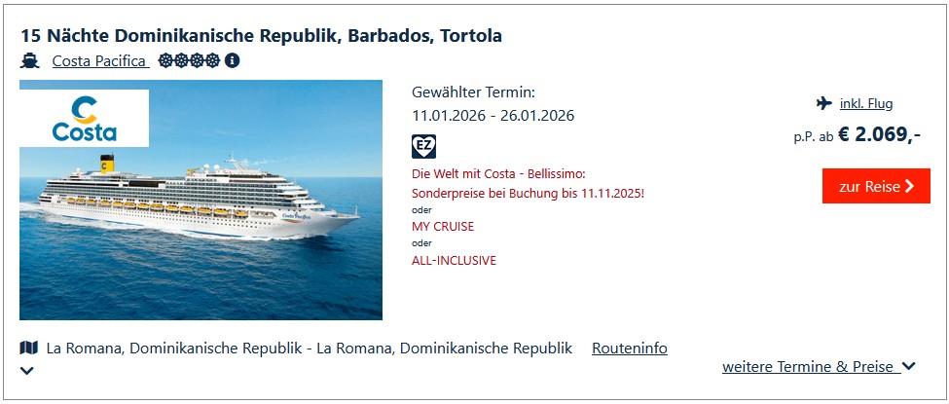
Task: Expand the chevron below the map icon
Action: tap(27, 371)
